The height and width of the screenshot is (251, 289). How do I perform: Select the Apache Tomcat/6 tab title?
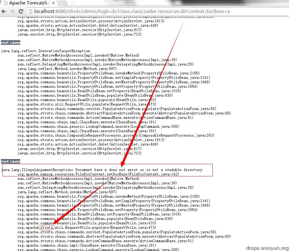click(x=29, y=3)
